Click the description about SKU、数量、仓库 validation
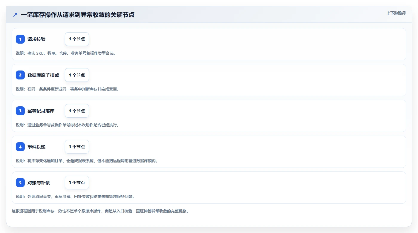Viewport: 418px width, 233px height. pyautogui.click(x=66, y=53)
